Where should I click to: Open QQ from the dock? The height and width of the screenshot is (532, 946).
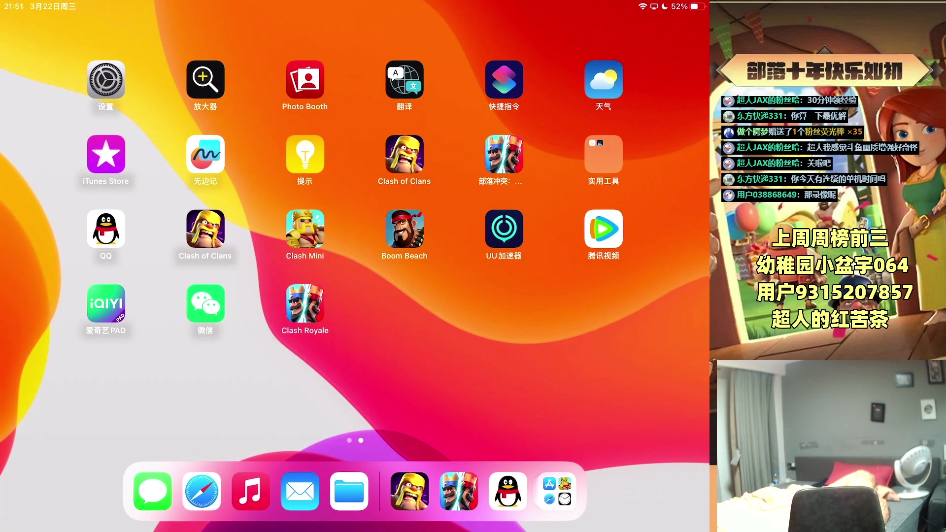pyautogui.click(x=508, y=491)
